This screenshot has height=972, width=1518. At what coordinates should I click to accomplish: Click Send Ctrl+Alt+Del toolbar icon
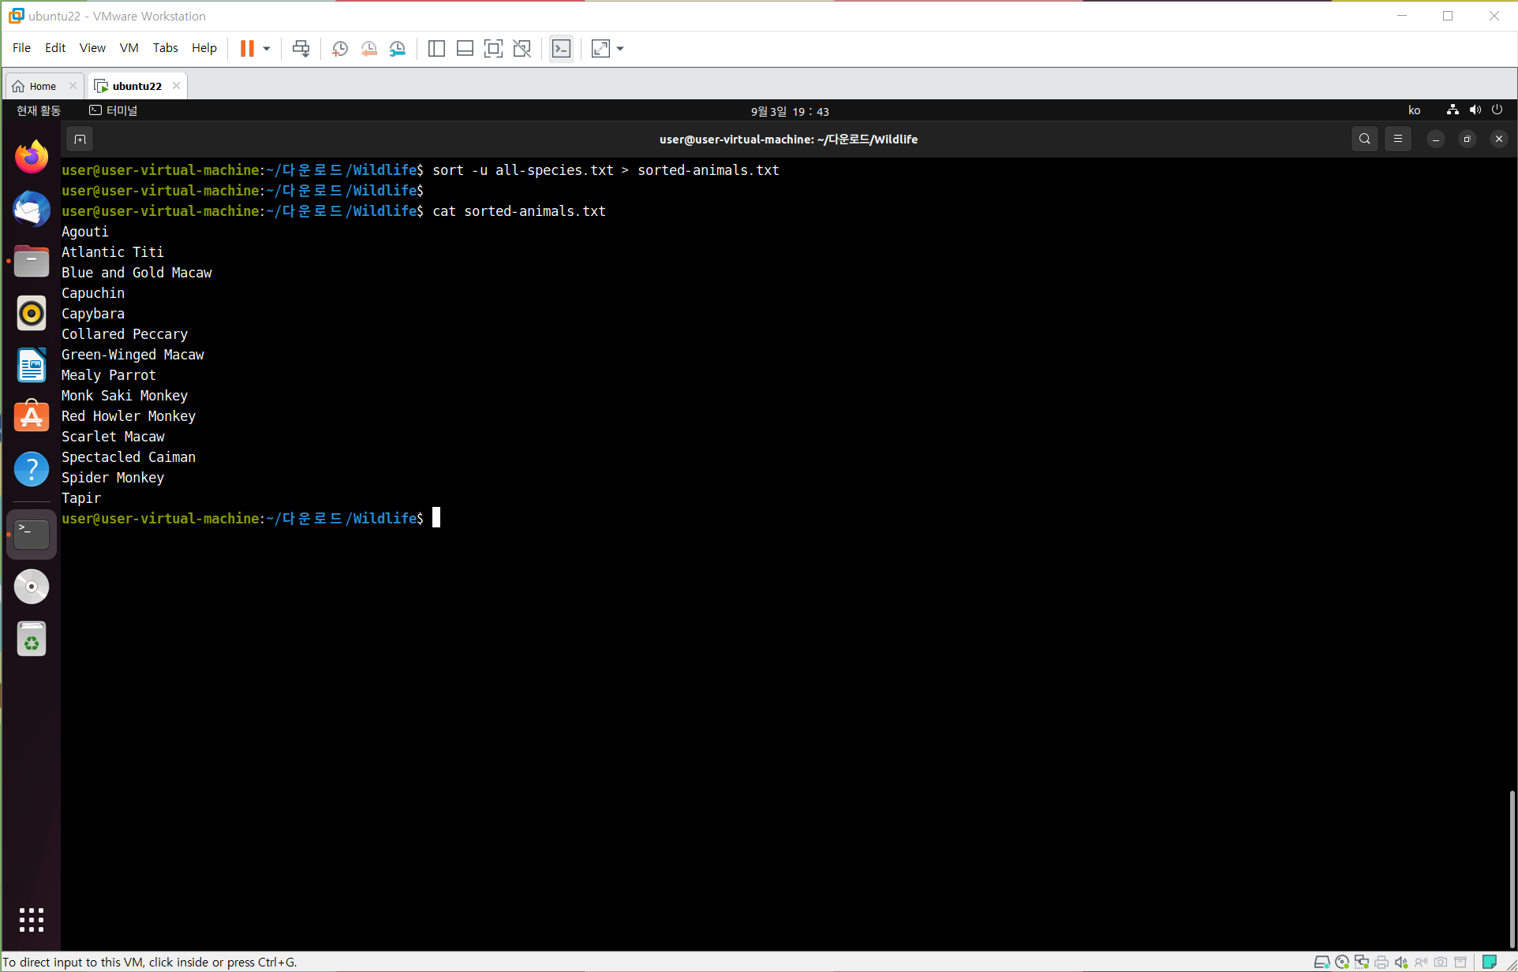point(301,49)
